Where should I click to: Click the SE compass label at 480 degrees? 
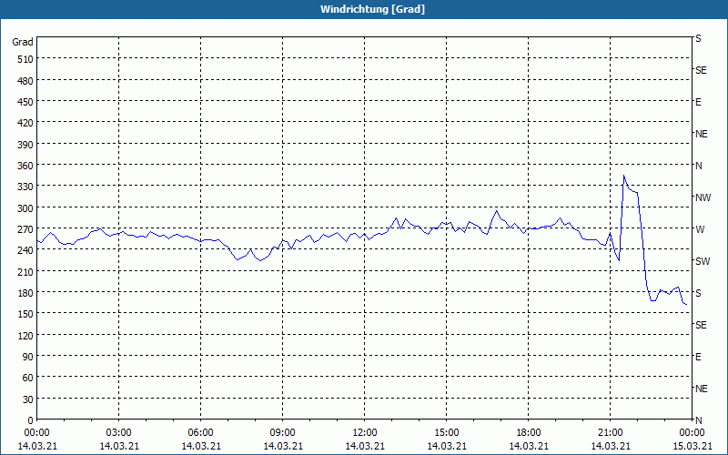[x=701, y=70]
